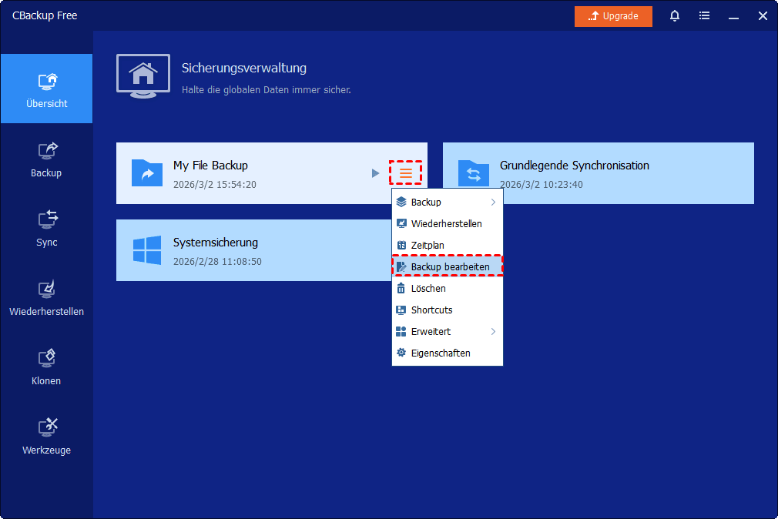Run My File Backup with play arrow
The width and height of the screenshot is (778, 519).
375,173
